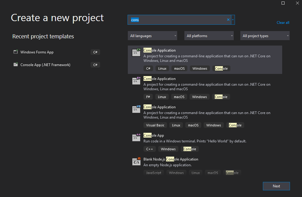Viewport: 302px width, 197px height.
Task: Open the All project types filter dropdown
Action: pyautogui.click(x=265, y=36)
